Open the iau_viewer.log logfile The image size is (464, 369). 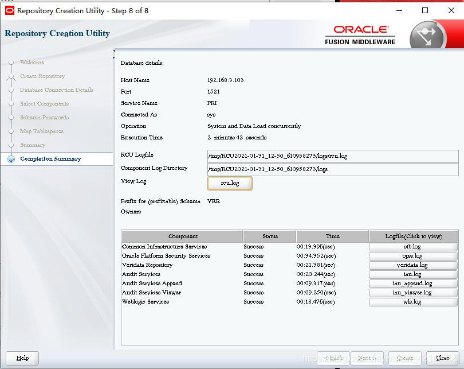(413, 293)
